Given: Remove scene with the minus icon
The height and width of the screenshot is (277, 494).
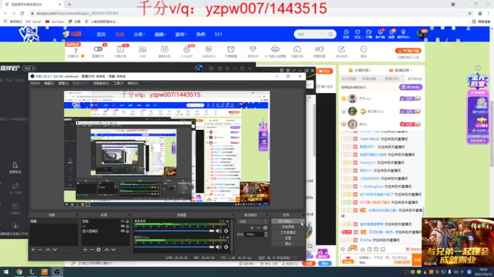Looking at the screenshot, I should pos(40,250).
